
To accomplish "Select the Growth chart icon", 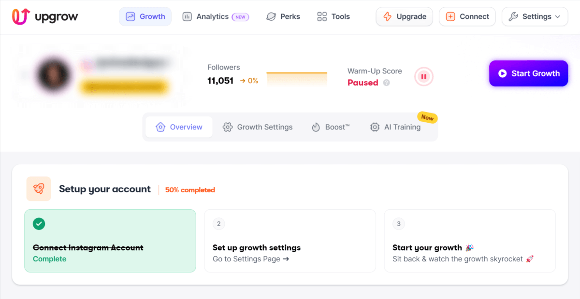I will (130, 16).
